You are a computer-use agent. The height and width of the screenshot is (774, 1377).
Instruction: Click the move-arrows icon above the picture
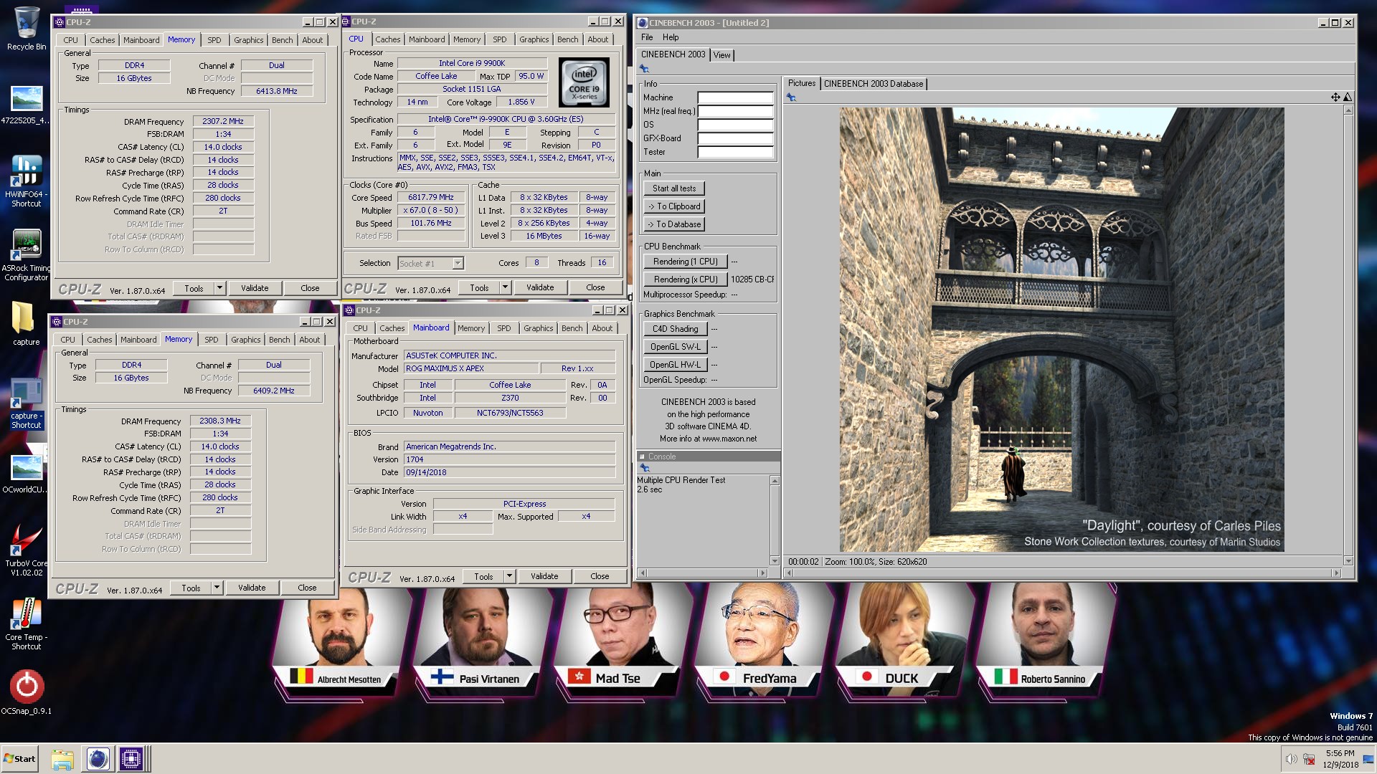(x=1335, y=97)
